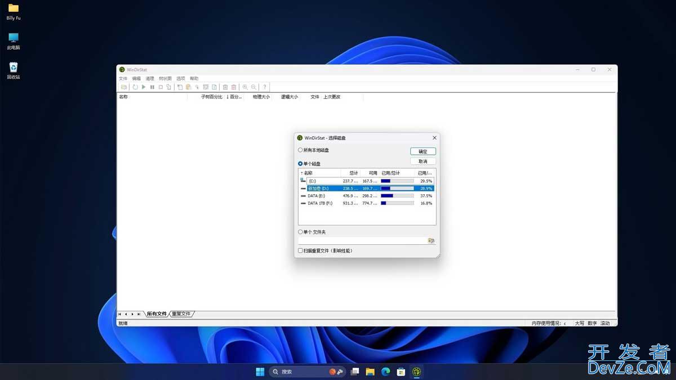
Task: Click the 37.5% usage value
Action: coord(426,196)
